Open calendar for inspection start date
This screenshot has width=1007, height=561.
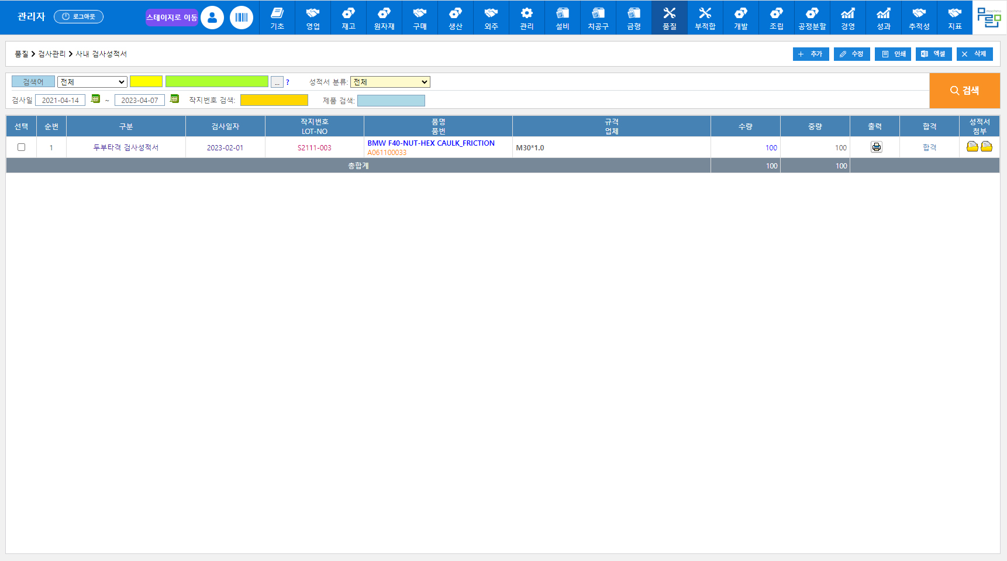[96, 99]
